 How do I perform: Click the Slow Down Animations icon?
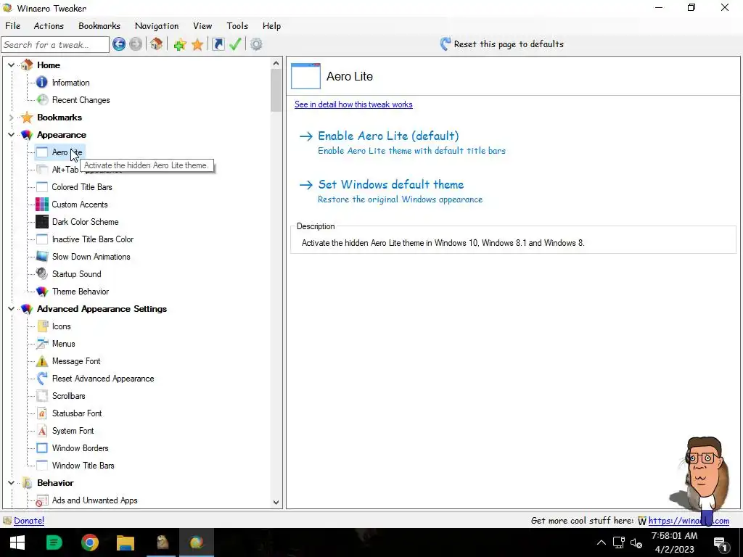point(41,257)
